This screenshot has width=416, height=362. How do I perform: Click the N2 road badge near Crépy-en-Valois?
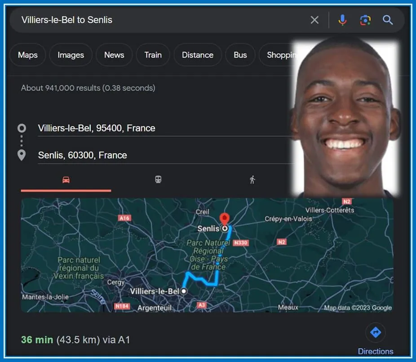click(282, 242)
